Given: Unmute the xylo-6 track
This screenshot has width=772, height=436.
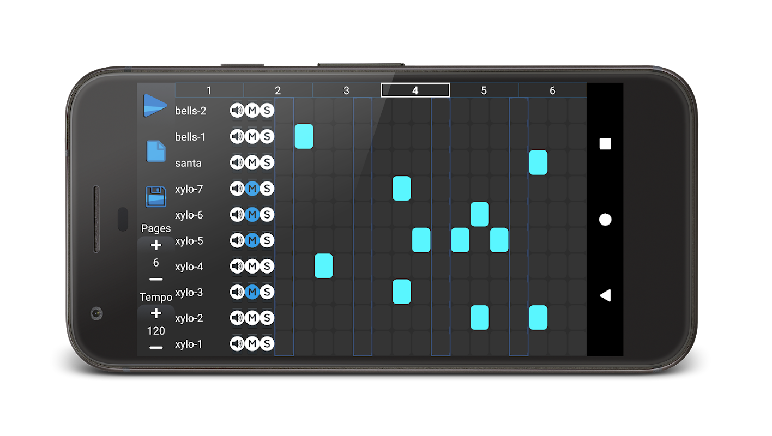Looking at the screenshot, I should pyautogui.click(x=252, y=214).
